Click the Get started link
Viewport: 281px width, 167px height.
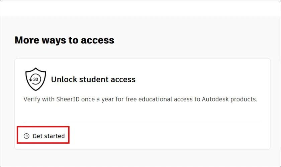click(x=49, y=136)
